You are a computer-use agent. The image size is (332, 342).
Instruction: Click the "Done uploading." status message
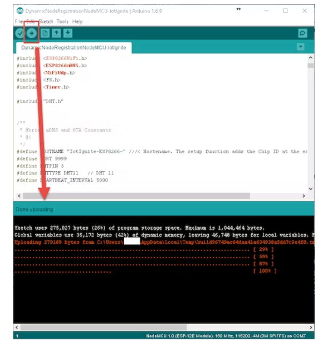(x=34, y=209)
